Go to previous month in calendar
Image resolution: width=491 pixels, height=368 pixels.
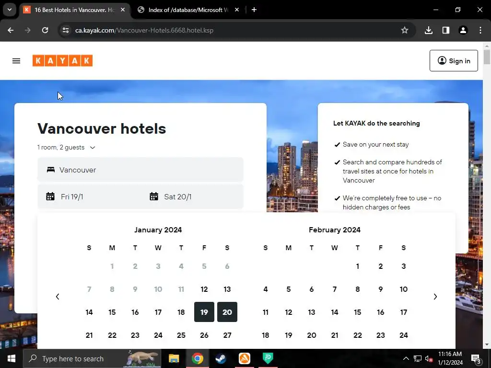[58, 297]
